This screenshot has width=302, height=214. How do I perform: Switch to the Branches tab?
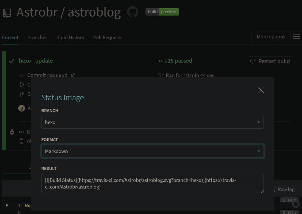37,37
